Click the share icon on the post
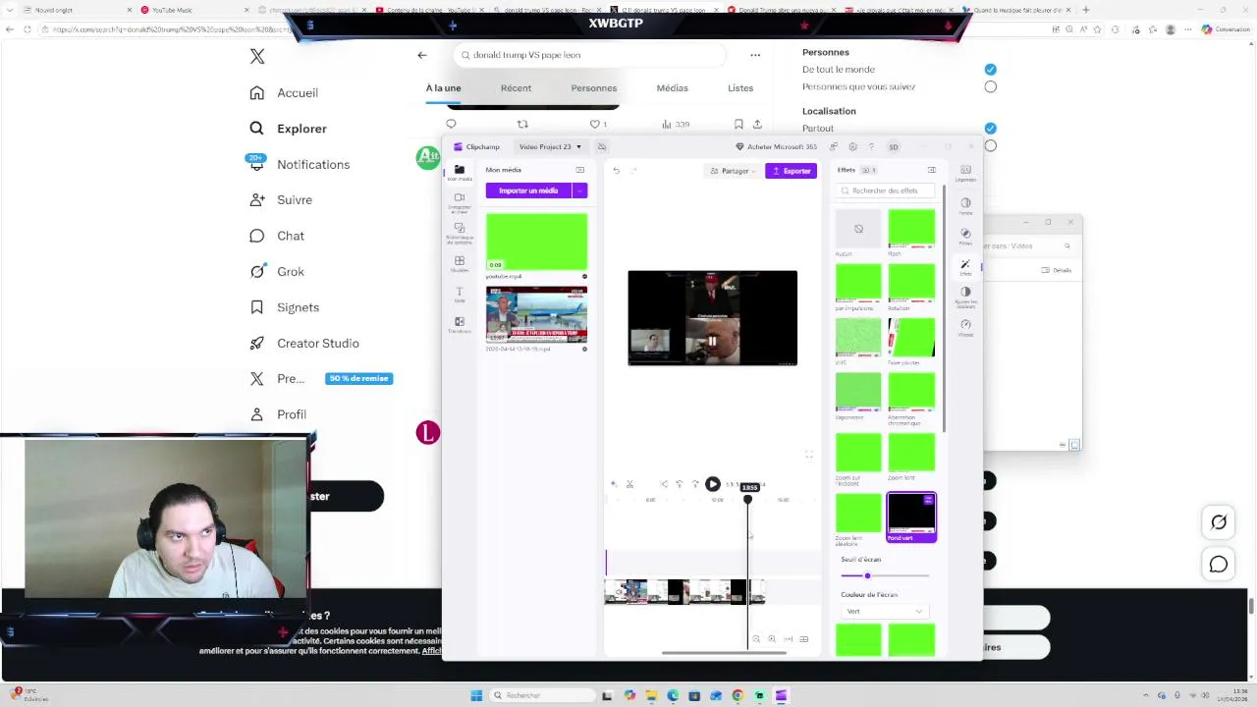The width and height of the screenshot is (1257, 707). 757,124
